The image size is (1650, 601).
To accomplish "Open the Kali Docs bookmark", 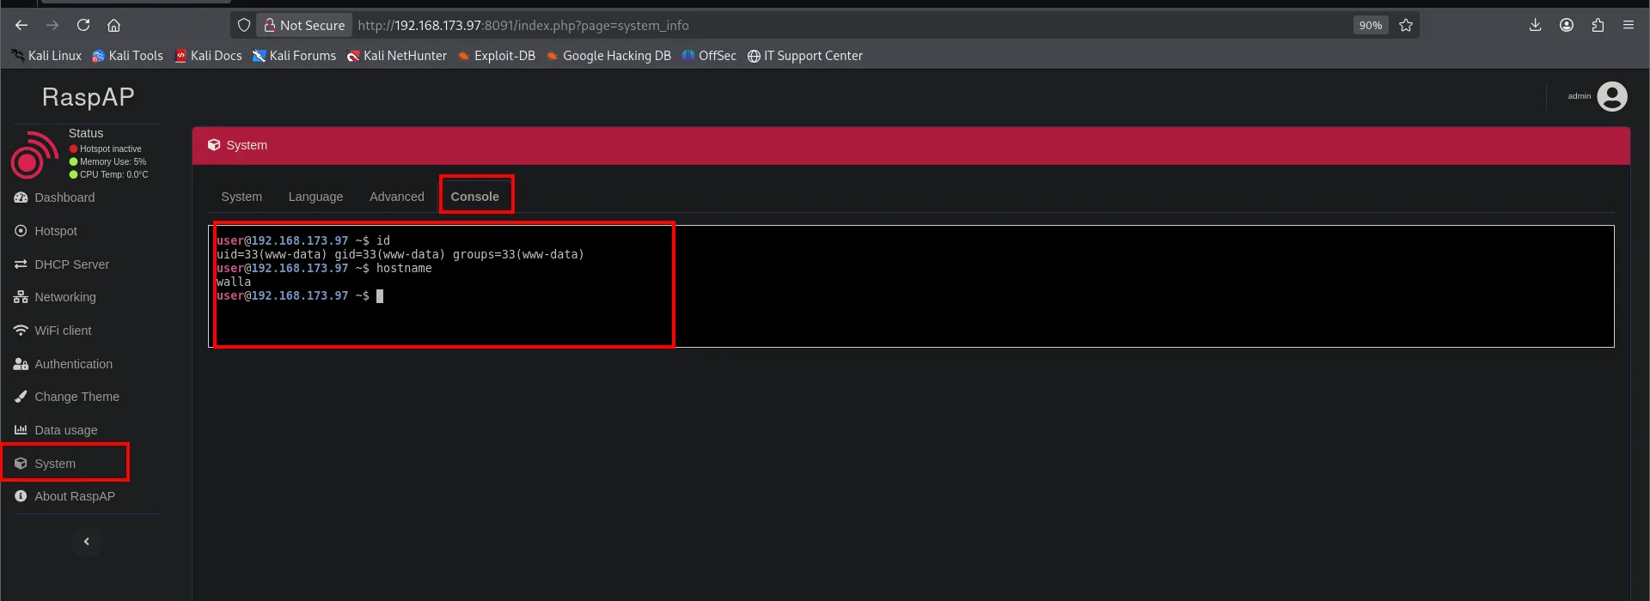I will pyautogui.click(x=209, y=56).
